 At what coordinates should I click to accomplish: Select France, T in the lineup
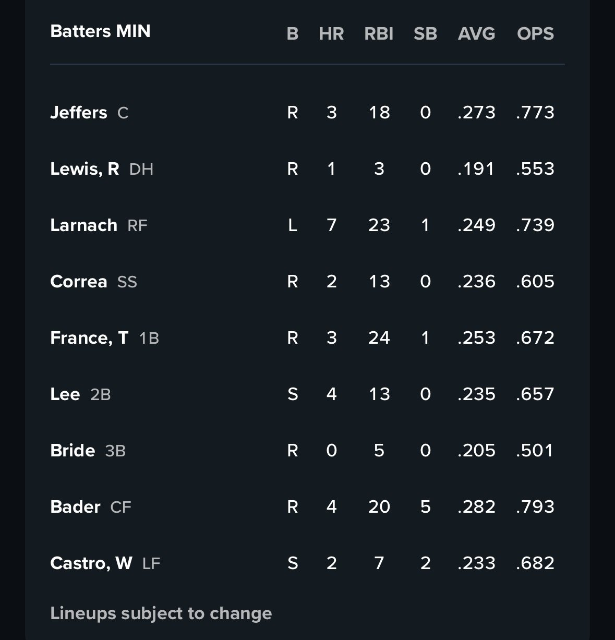tap(89, 338)
